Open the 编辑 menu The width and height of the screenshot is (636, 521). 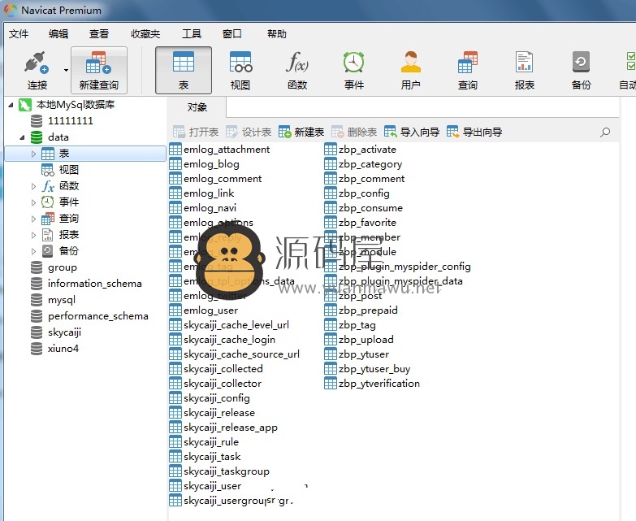pos(58,33)
